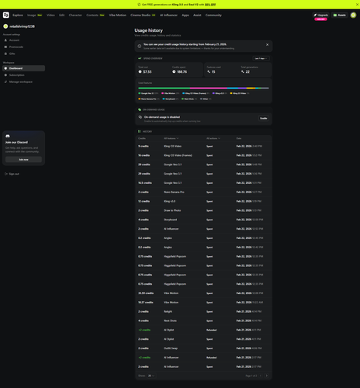Screen dimensions: 360x388
Task: Click the Outfit Swap history row
Action: coord(203,348)
